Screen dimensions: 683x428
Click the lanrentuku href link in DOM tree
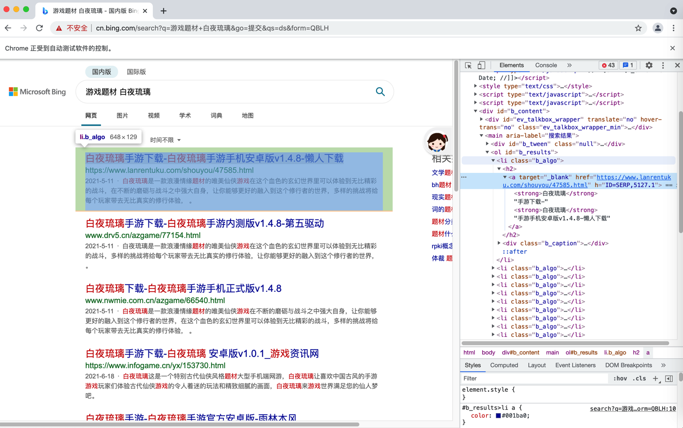pyautogui.click(x=587, y=181)
